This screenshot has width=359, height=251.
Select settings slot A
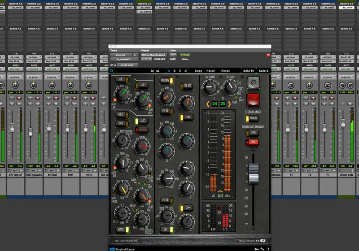pos(169,71)
